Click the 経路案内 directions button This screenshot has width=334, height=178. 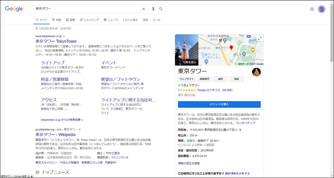(x=204, y=79)
